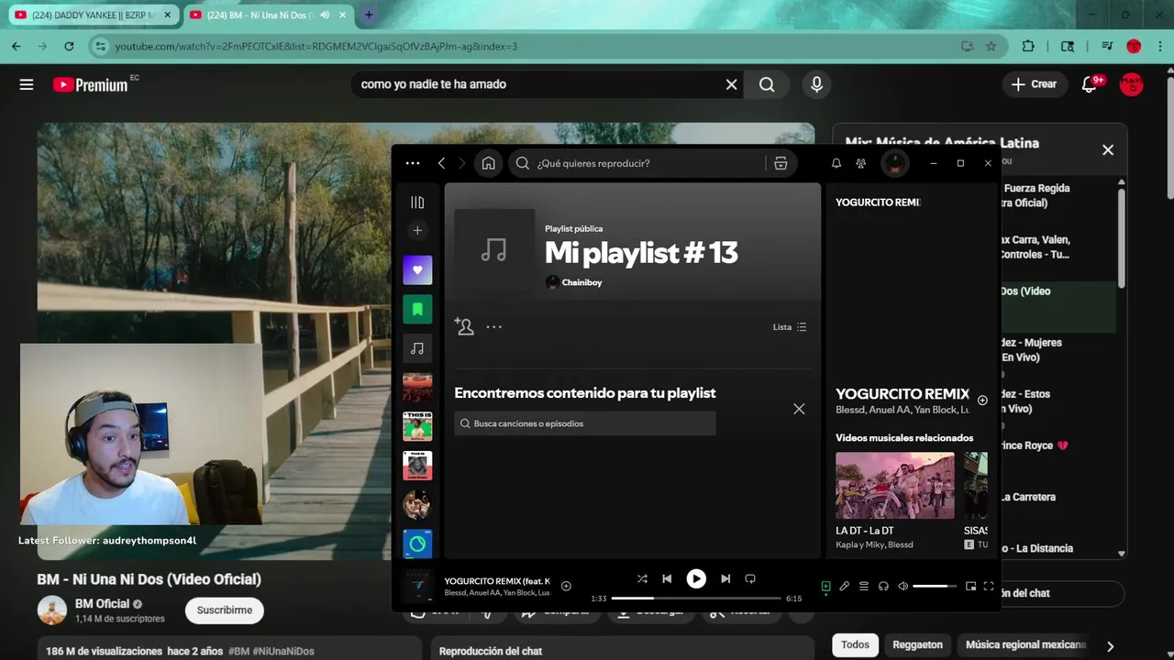Seek within Spotify song progress bar
Screen dimensions: 1174x660
coord(696,599)
